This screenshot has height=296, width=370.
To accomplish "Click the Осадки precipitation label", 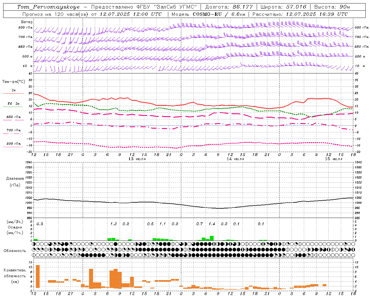I will click(x=15, y=227).
